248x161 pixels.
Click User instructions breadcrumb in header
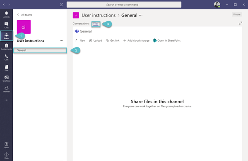[99, 15]
